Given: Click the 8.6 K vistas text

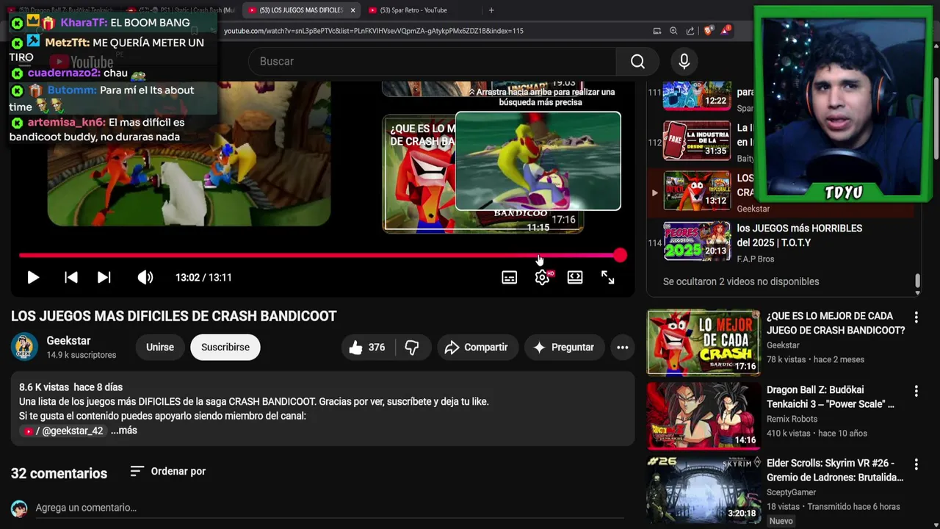Looking at the screenshot, I should 44,387.
